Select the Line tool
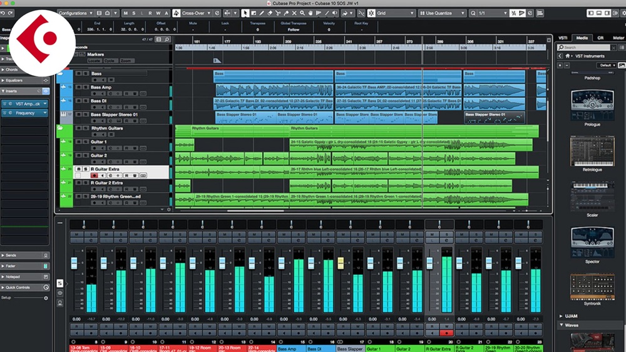Image resolution: width=626 pixels, height=352 pixels. pos(327,13)
